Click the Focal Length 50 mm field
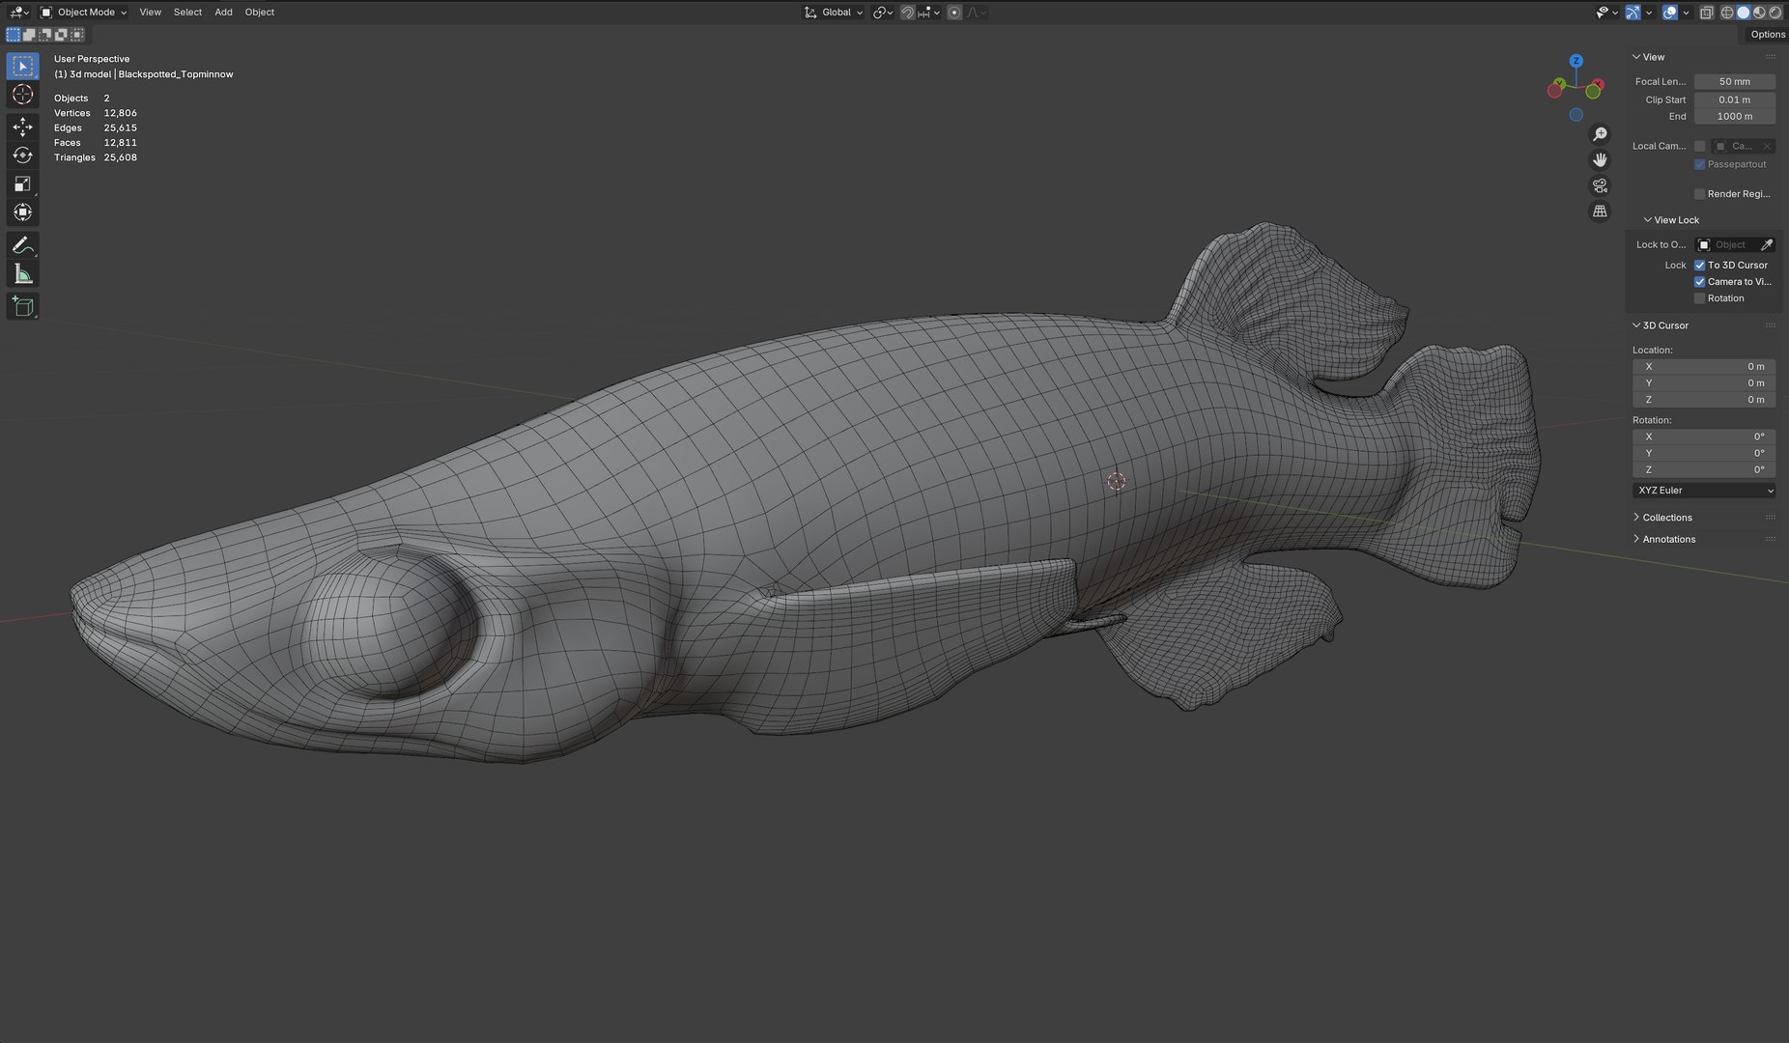The image size is (1789, 1043). click(1735, 82)
